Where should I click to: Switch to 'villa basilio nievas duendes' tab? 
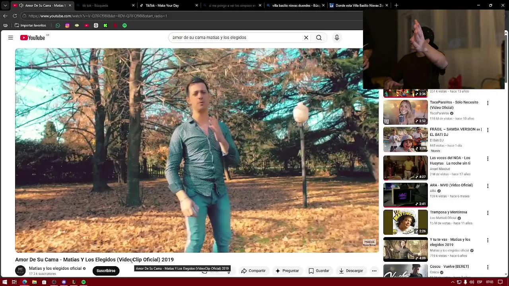[x=295, y=6]
